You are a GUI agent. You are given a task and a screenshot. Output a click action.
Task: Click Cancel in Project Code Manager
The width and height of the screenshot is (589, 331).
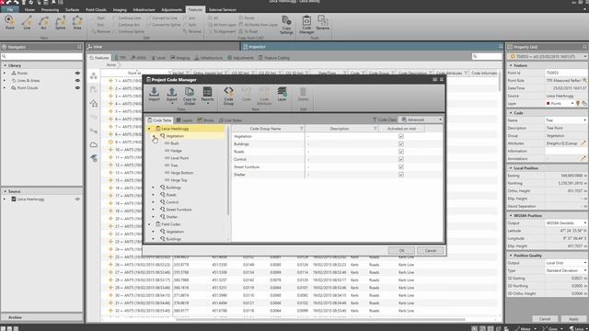coord(431,251)
